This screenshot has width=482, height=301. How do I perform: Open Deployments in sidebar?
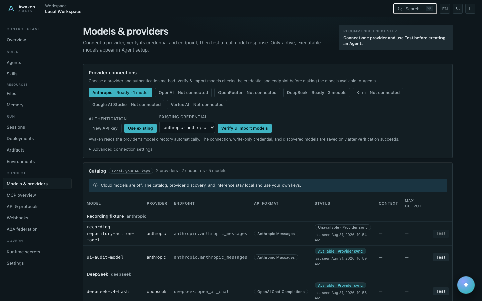(x=37, y=139)
